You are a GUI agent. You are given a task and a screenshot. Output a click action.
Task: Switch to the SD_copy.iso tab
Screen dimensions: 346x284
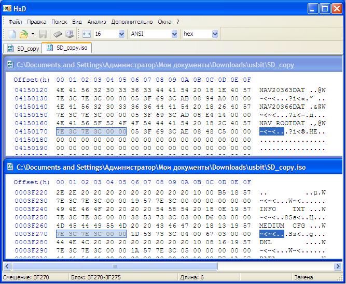(67, 48)
